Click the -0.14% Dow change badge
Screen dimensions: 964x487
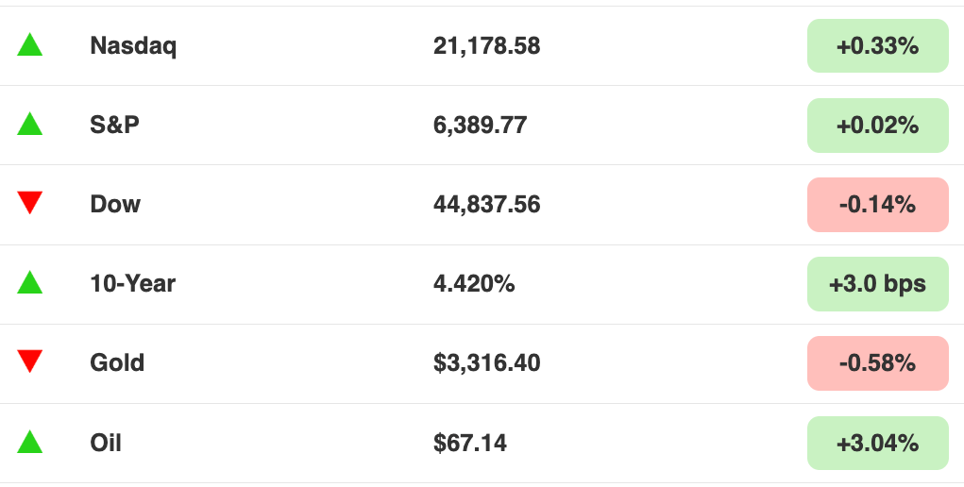click(x=878, y=205)
